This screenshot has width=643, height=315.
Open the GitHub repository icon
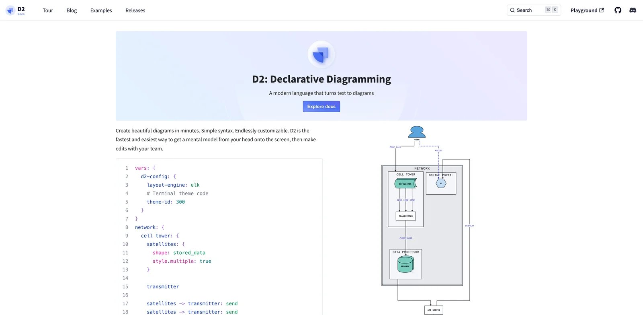pos(618,10)
